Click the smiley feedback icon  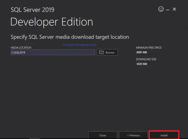[x=161, y=9]
